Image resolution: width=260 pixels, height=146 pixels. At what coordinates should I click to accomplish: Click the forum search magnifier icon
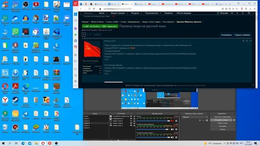pyautogui.click(x=249, y=13)
